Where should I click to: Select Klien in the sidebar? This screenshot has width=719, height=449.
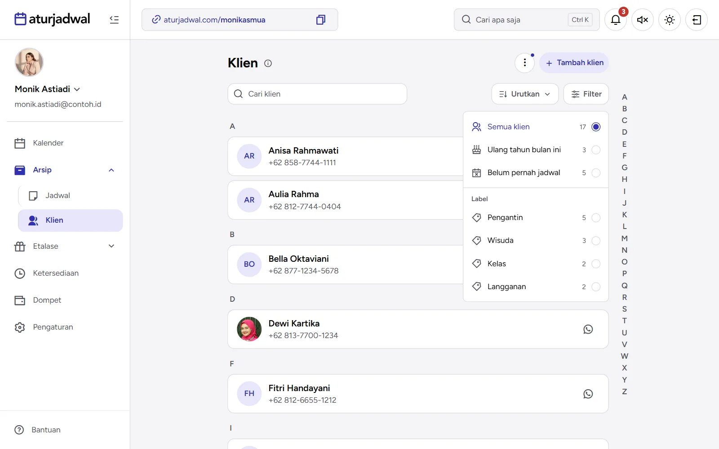tap(71, 220)
